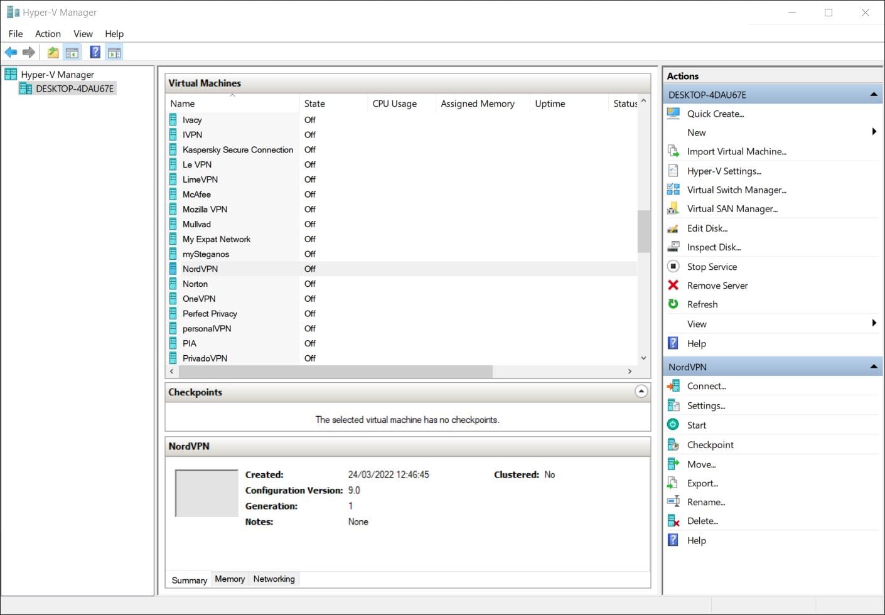Click the Import Virtual Machine icon
885x615 pixels.
point(673,151)
